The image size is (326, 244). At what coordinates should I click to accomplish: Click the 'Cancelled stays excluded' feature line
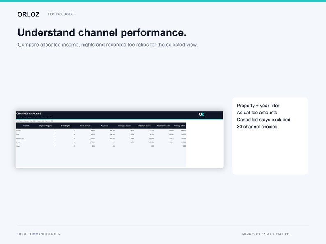[264, 120]
